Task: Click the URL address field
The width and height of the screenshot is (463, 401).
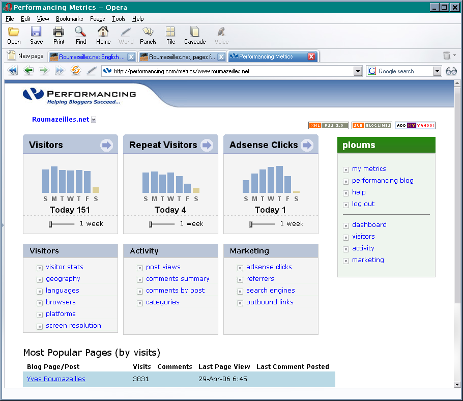Action: 227,71
